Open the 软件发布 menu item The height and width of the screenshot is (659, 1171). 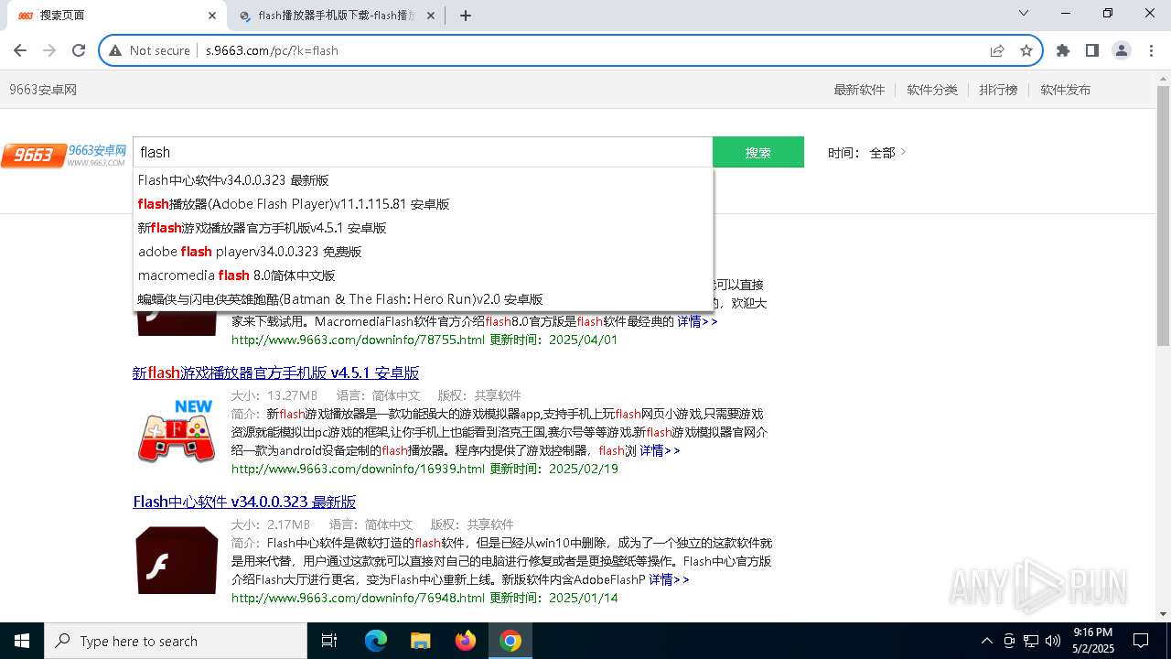pos(1065,90)
